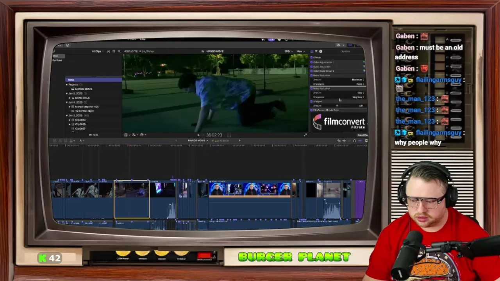Toggle Color Board Crown 2 checkbox
Screen dimensions: 500x281
pyautogui.click(x=311, y=71)
